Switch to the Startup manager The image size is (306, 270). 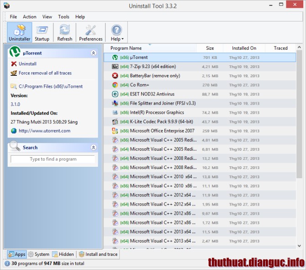click(42, 32)
